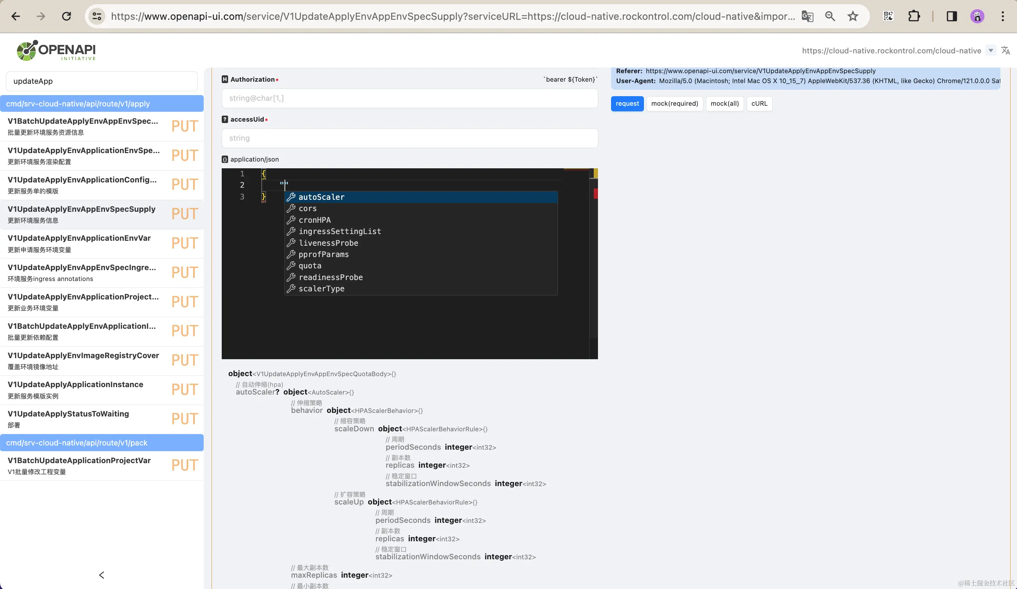
Task: Select the pprofParams suggestion
Action: (421, 254)
